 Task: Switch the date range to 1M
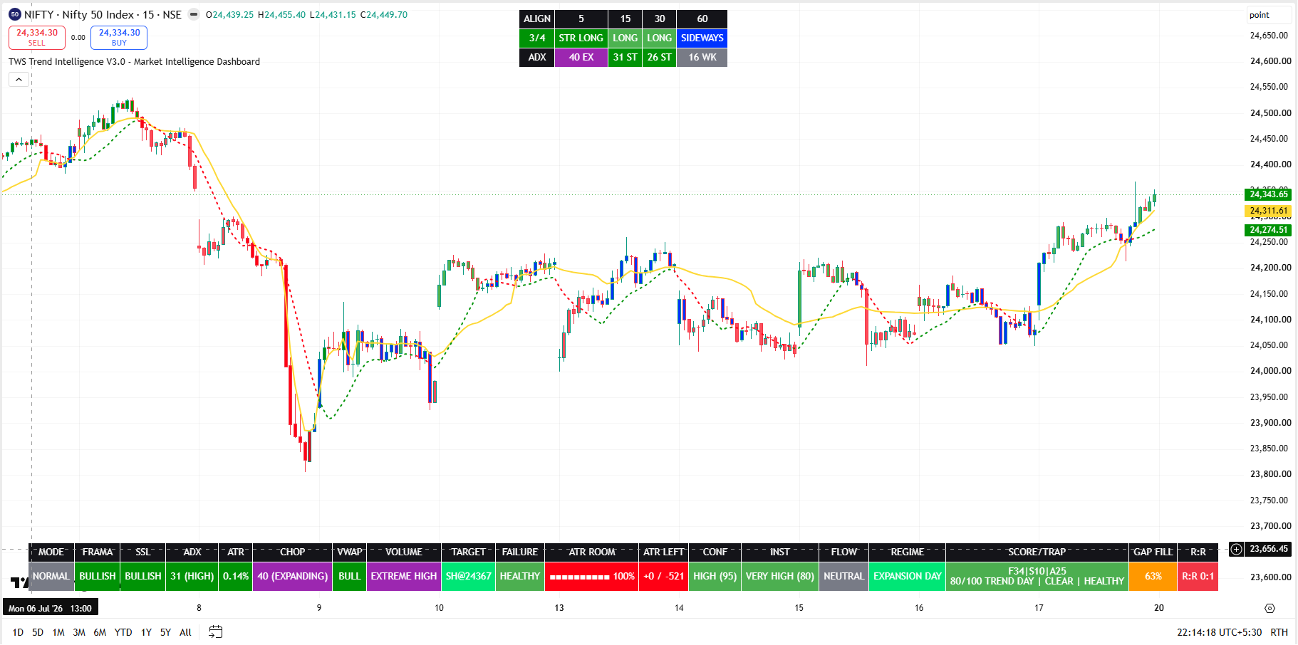coord(58,632)
